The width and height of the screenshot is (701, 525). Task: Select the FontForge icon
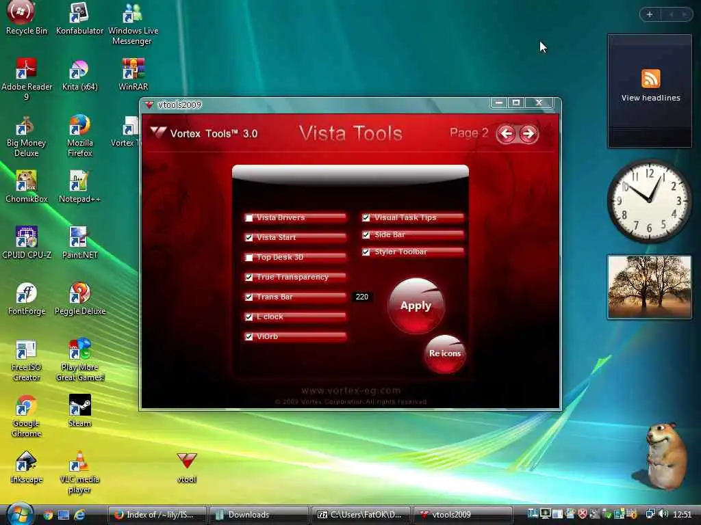27,299
